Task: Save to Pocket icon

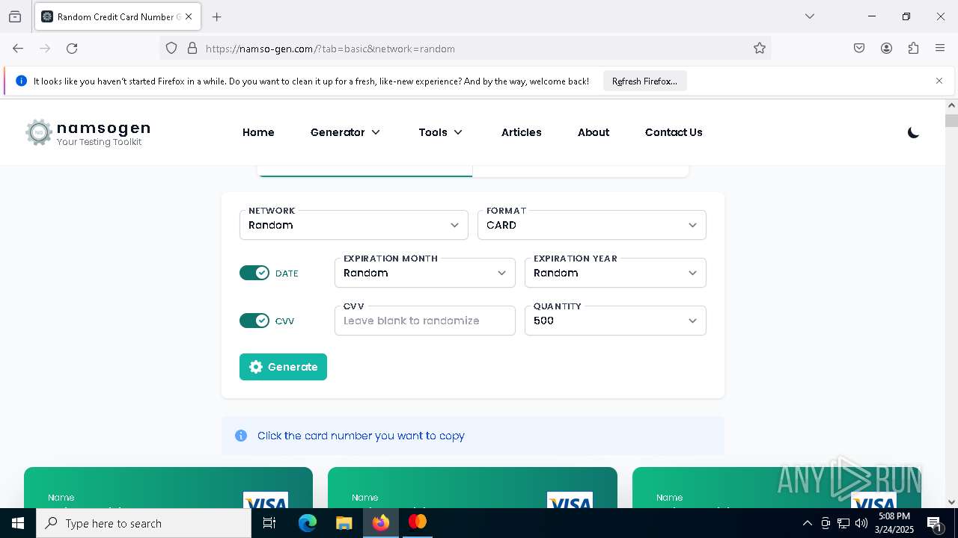Action: 859,49
